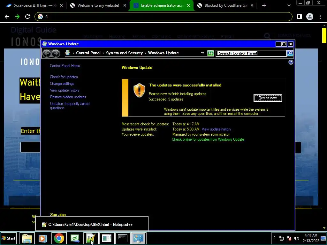Click View update history beside 5:03 AM
327x245 pixels.
tap(216, 129)
